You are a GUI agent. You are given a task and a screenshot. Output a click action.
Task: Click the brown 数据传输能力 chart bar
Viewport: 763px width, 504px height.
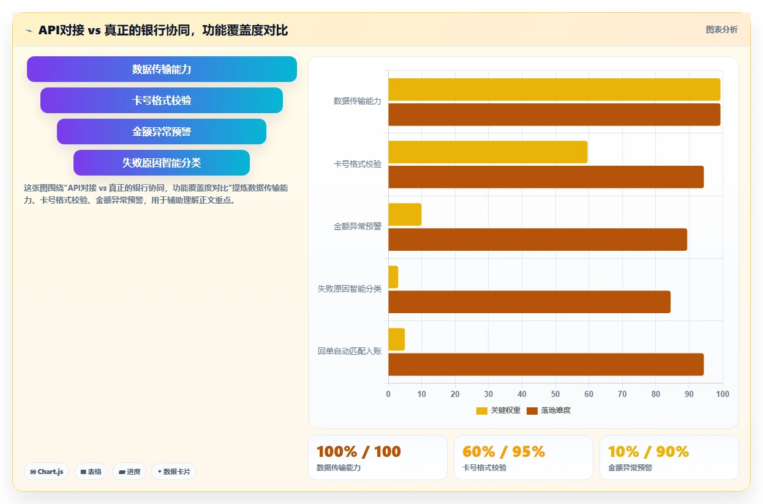[554, 114]
